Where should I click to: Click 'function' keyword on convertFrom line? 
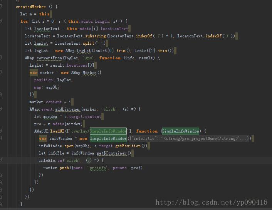point(110,58)
